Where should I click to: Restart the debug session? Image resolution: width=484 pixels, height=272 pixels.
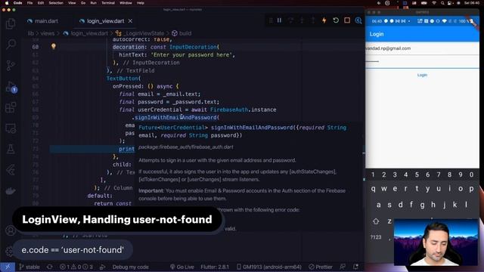click(336, 20)
